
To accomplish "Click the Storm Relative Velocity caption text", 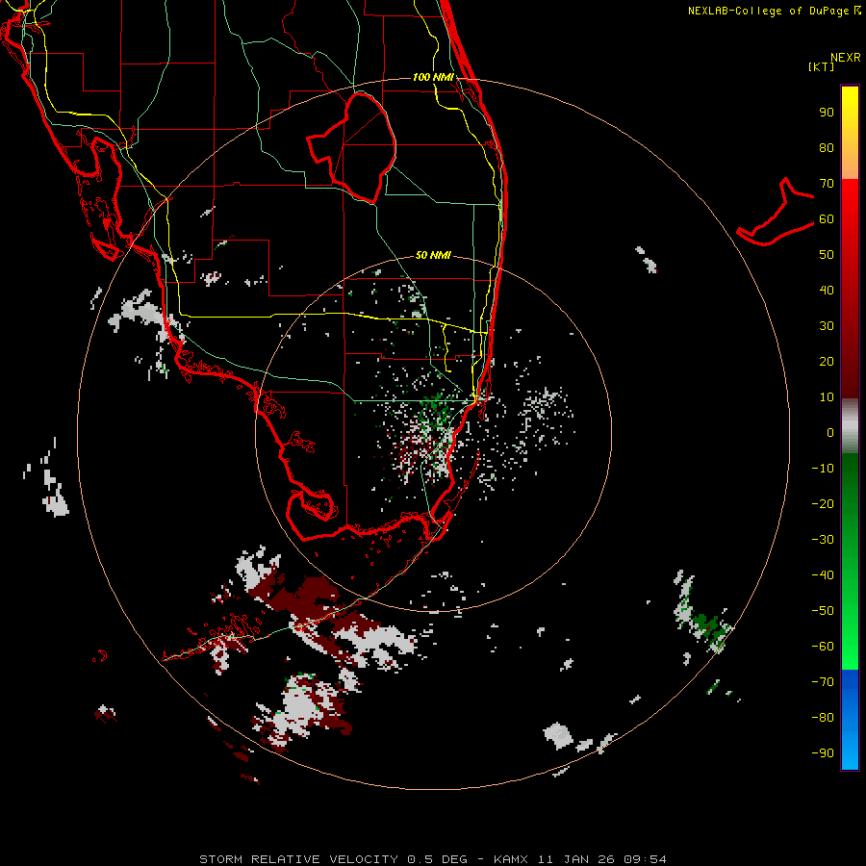I will click(432, 859).
